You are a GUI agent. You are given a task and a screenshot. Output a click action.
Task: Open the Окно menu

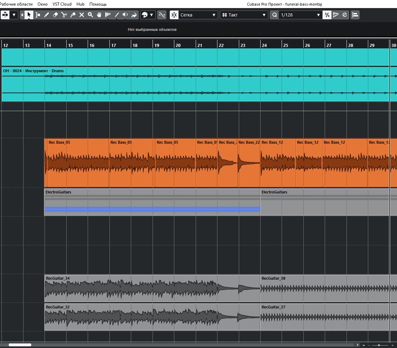[42, 4]
